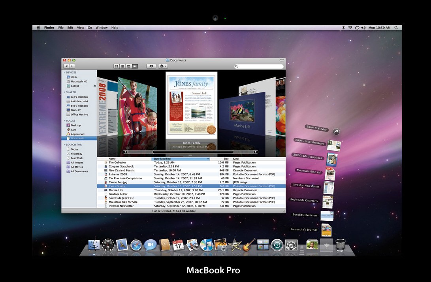Launch Preview from the Dock
The height and width of the screenshot is (282, 431).
(192, 244)
